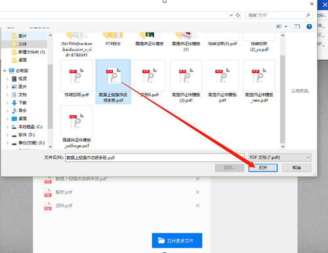The image size is (328, 253).
Task: Click file list scroll down arrow
Action: point(283,146)
